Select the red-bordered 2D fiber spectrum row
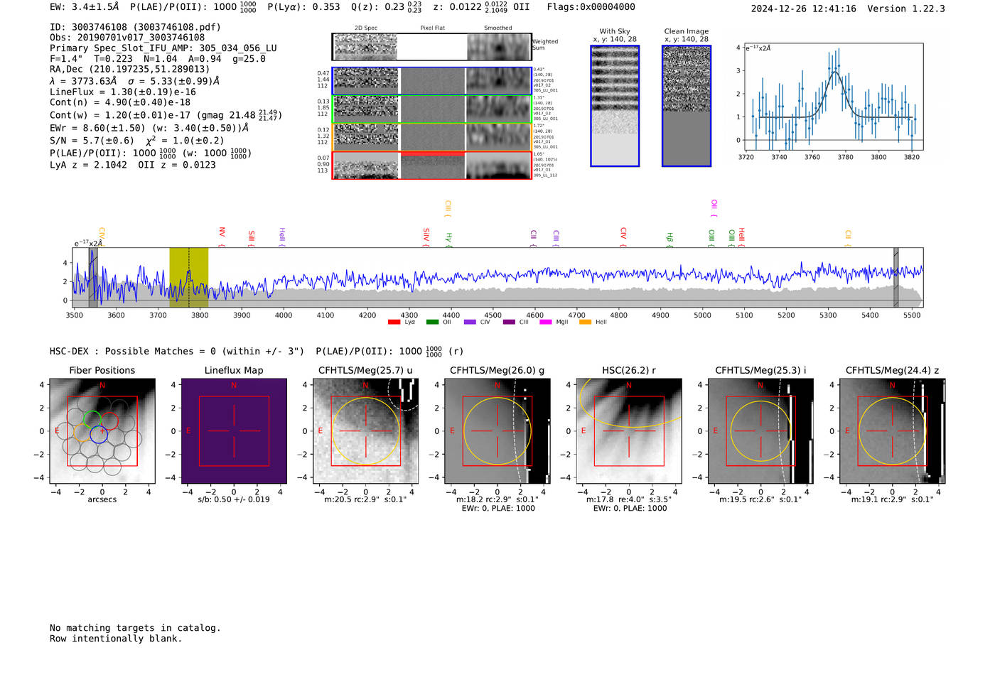Image resolution: width=995 pixels, height=677 pixels. (432, 166)
